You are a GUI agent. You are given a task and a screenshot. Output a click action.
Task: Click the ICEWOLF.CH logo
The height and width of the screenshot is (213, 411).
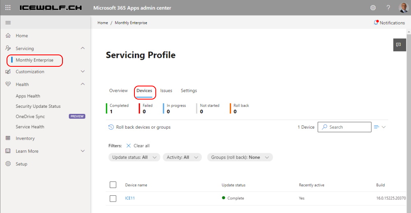point(51,8)
